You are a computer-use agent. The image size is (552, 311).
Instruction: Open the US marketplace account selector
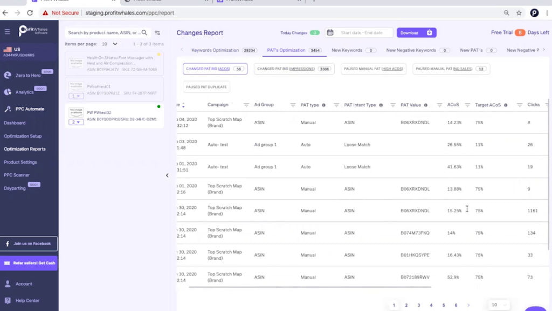coord(29,52)
